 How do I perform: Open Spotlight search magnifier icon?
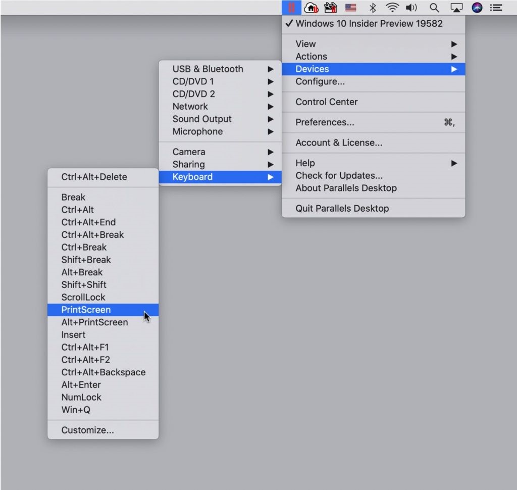434,8
